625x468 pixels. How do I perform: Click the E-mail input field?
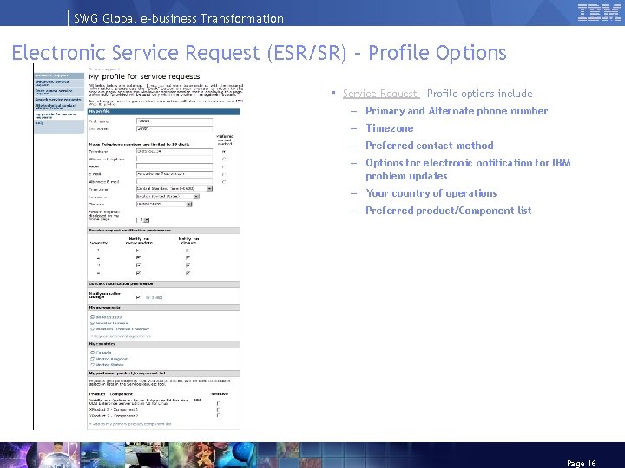tap(174, 174)
